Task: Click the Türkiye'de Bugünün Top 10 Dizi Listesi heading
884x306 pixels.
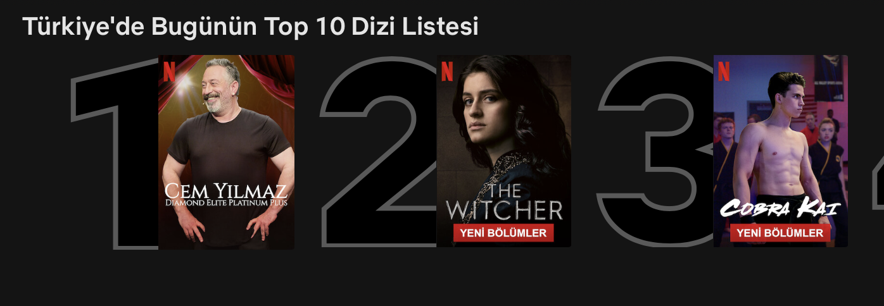Action: point(250,27)
